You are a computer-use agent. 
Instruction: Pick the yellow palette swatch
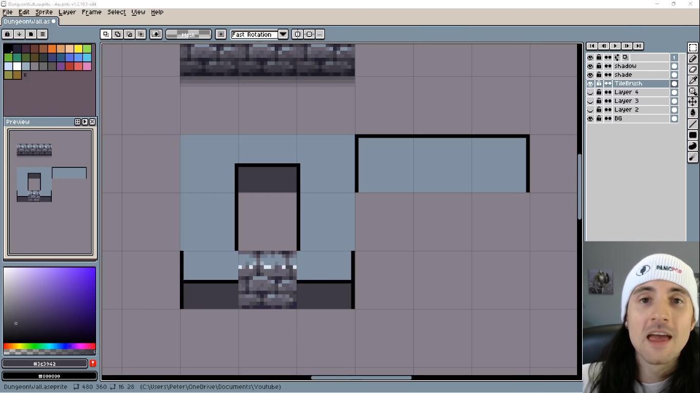(78, 49)
